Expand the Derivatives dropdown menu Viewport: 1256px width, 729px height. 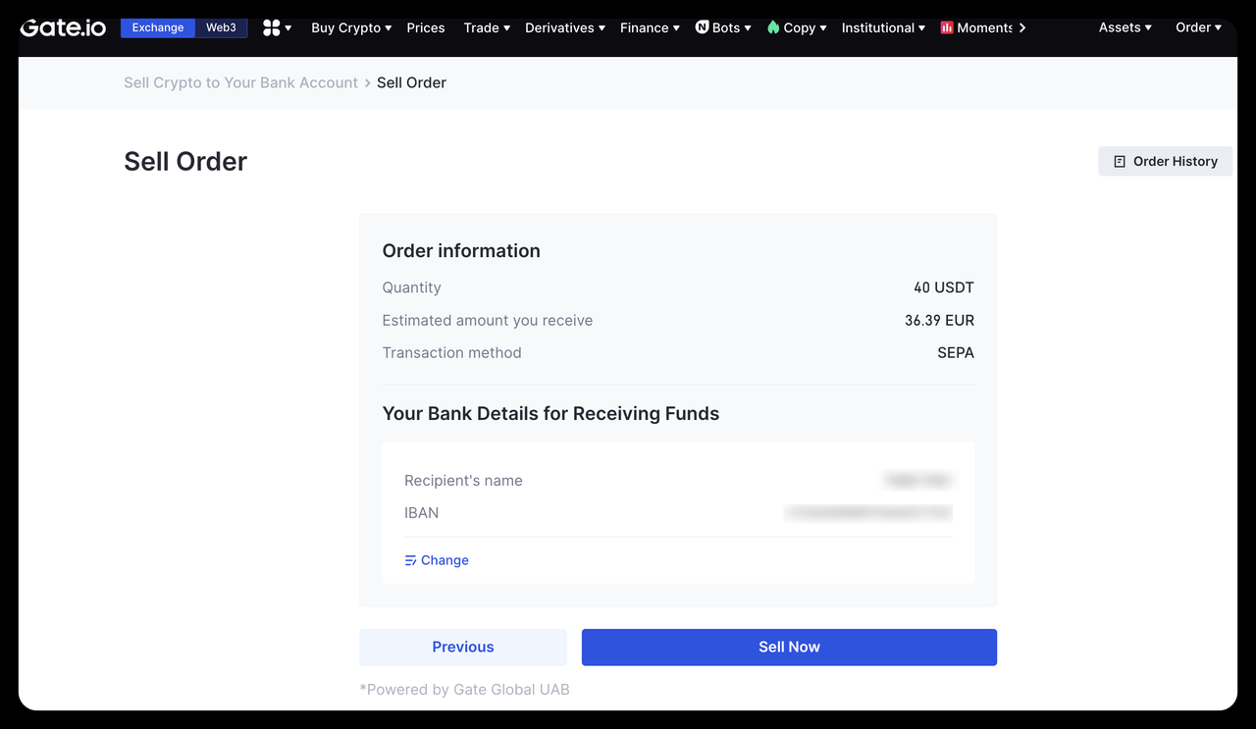(x=564, y=27)
